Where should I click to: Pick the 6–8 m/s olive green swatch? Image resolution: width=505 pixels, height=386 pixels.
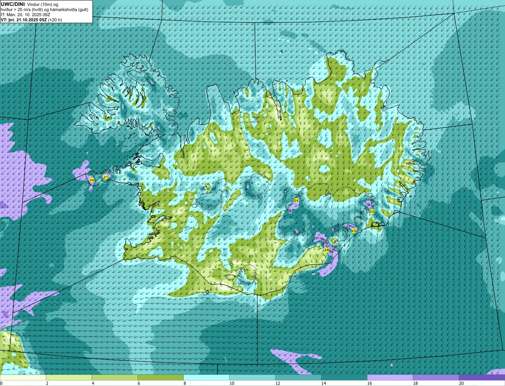click(161, 377)
